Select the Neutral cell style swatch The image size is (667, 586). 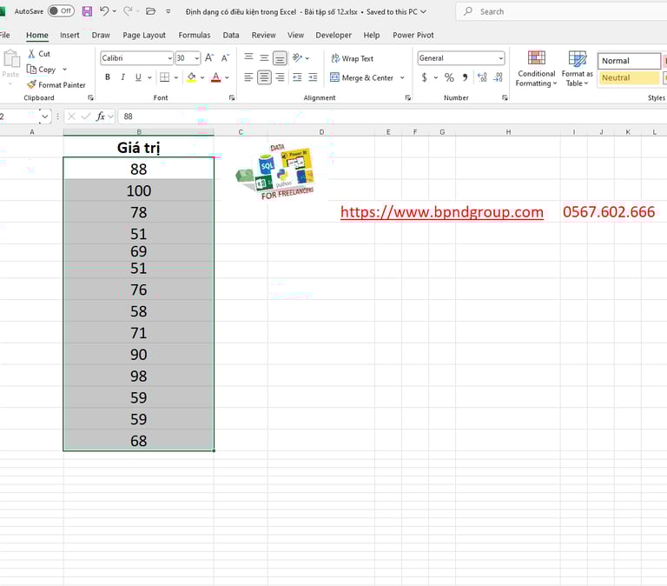click(629, 77)
